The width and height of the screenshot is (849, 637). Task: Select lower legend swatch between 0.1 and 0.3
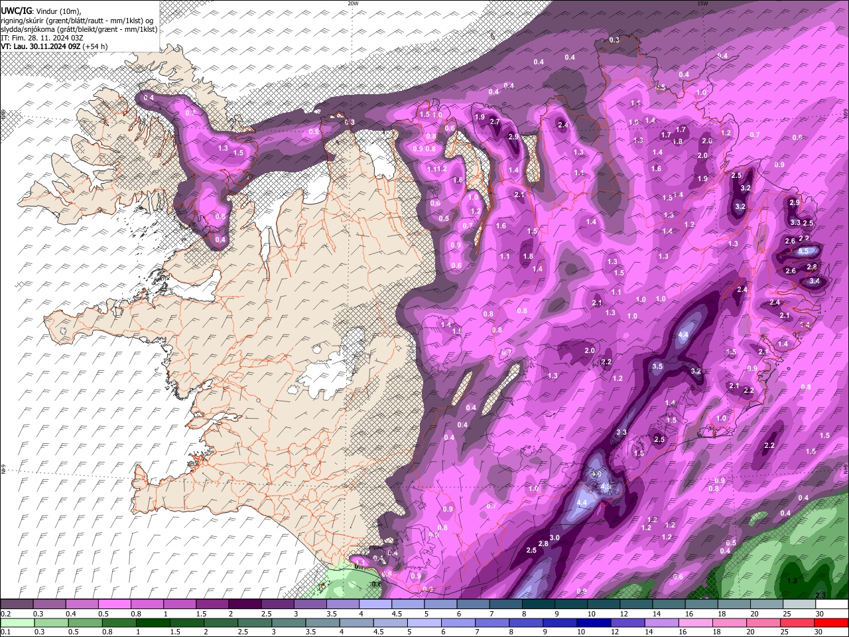(x=17, y=622)
